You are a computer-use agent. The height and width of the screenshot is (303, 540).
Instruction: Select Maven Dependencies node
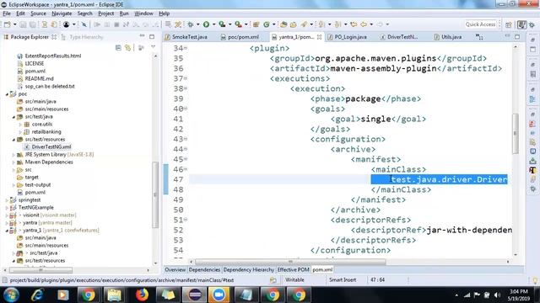[x=49, y=162]
